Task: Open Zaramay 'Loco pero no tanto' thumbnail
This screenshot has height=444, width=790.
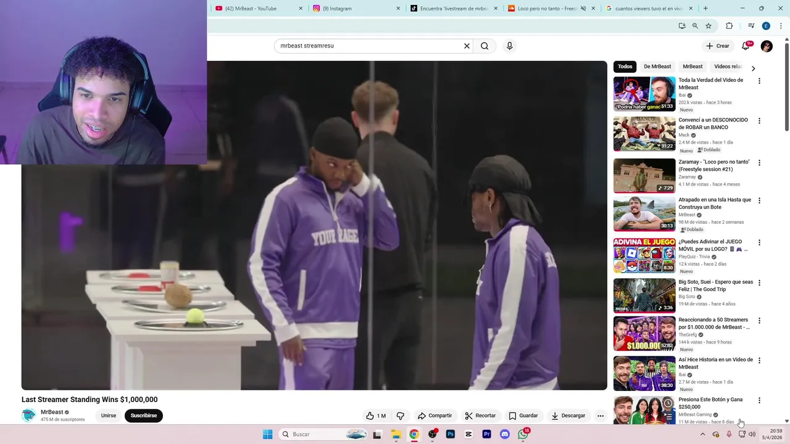Action: tap(644, 176)
